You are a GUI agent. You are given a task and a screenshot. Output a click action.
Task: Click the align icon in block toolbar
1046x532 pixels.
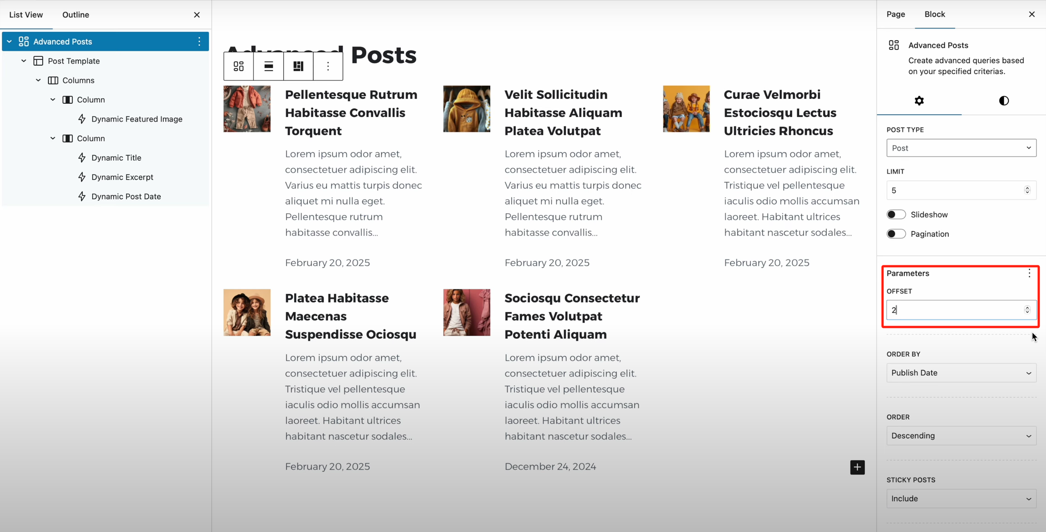point(268,66)
